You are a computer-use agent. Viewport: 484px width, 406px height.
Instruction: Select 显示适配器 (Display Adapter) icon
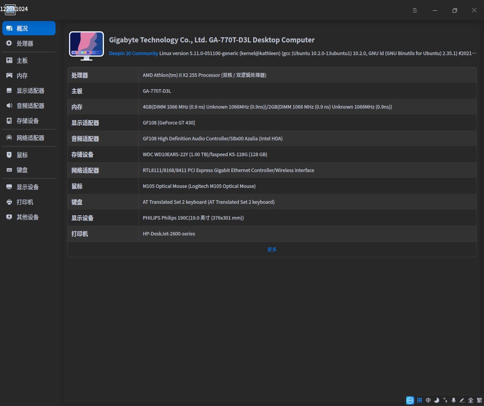click(x=9, y=90)
